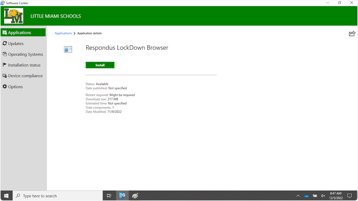Screen dimensions: 358x201
Task: Click the Device compliance icon in sidebar
Action: (x=4, y=76)
